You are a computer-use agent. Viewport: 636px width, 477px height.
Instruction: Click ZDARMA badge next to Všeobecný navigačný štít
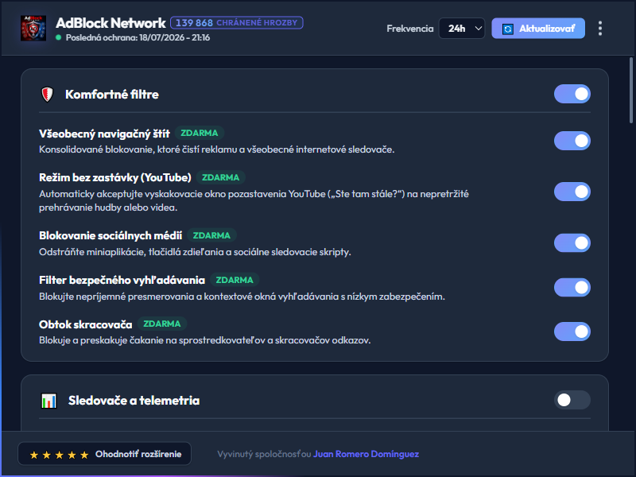pyautogui.click(x=200, y=133)
